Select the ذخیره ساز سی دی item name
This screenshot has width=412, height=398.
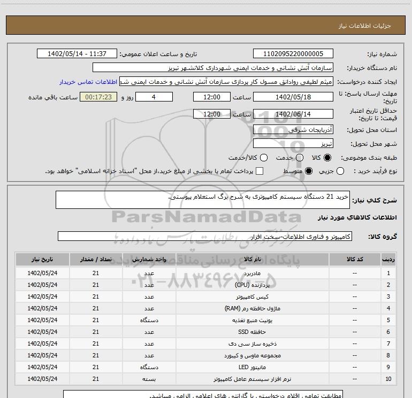coord(252,344)
